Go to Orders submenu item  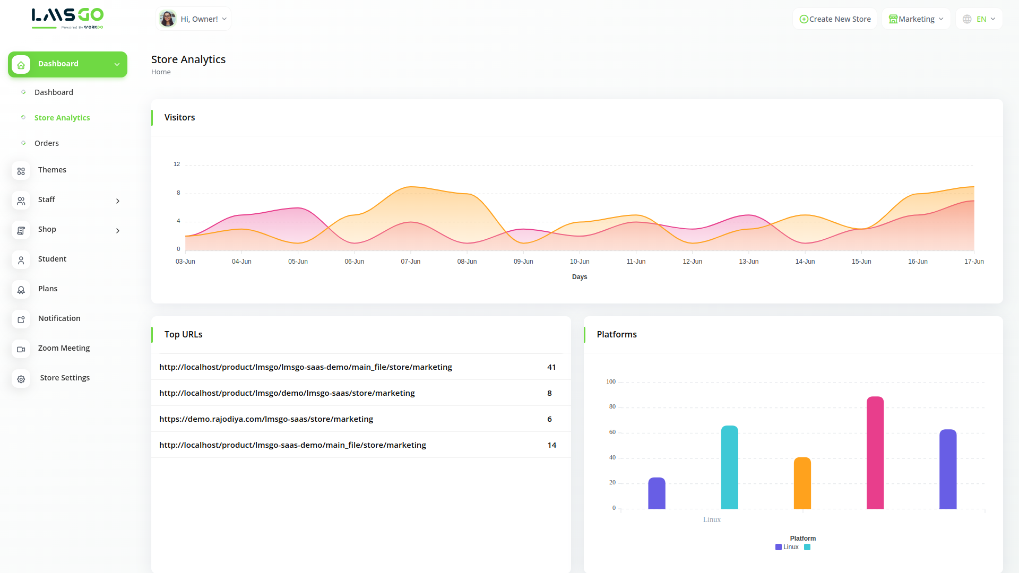47,143
